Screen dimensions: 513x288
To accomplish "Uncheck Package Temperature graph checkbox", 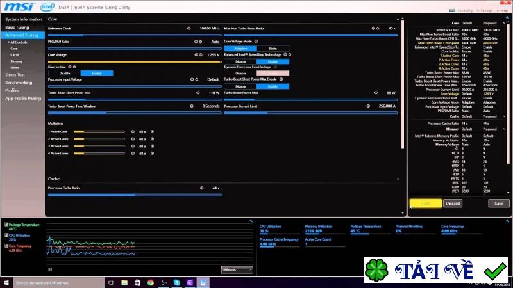I will pyautogui.click(x=6, y=225).
